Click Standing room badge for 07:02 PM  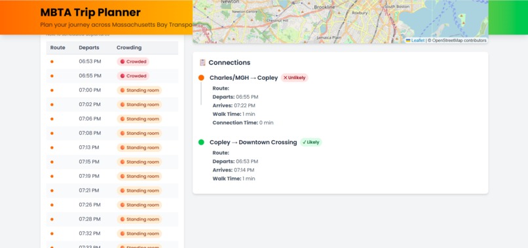click(x=139, y=105)
